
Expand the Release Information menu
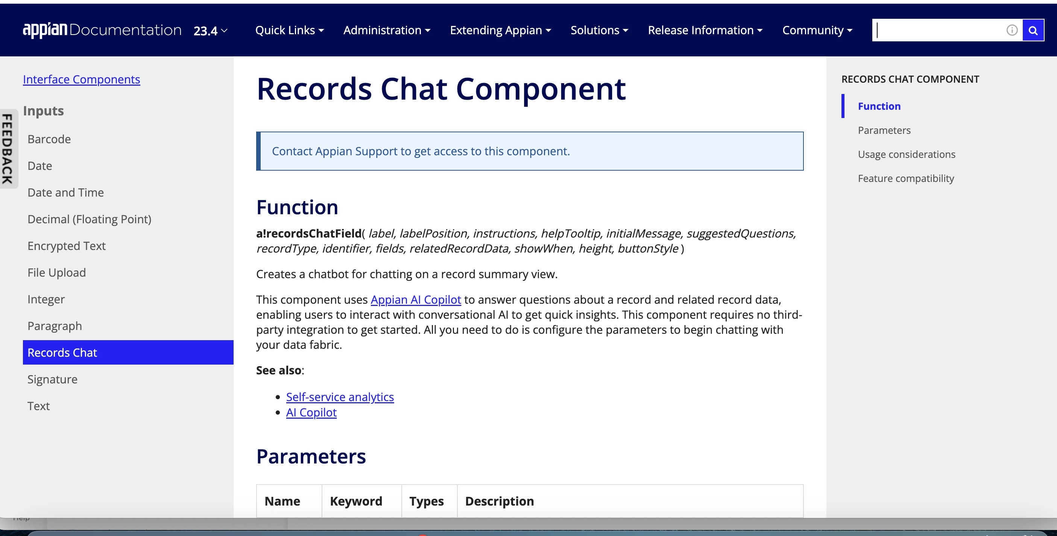click(x=705, y=30)
